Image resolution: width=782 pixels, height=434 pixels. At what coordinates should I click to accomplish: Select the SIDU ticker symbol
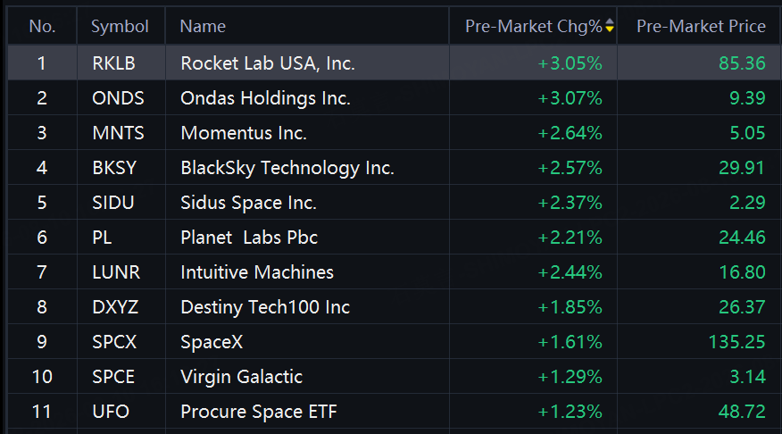coord(113,203)
